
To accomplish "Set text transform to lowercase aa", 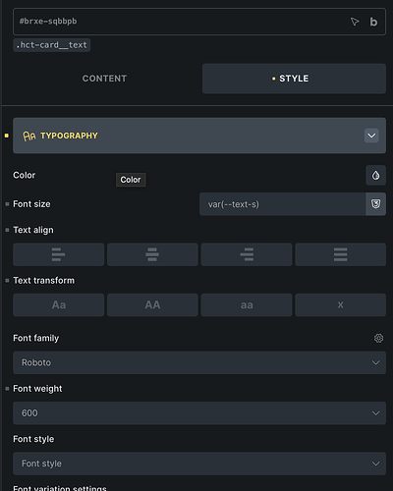I will click(247, 305).
